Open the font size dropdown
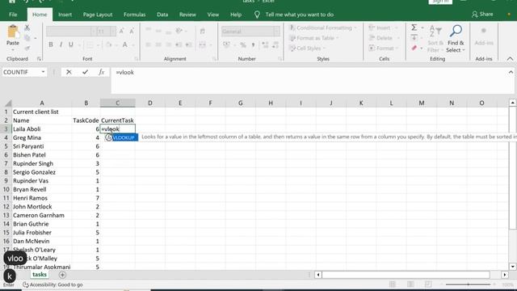This screenshot has height=291, width=517. point(112,32)
